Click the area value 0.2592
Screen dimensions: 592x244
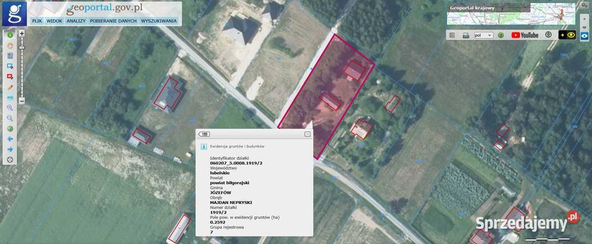pyautogui.click(x=217, y=222)
